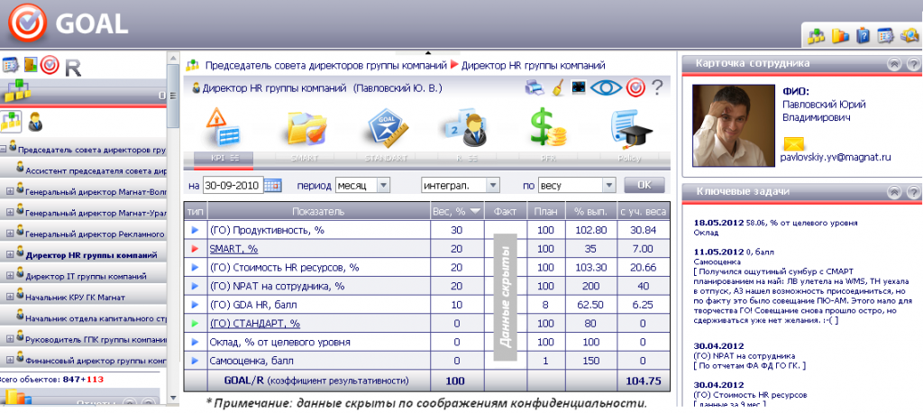Select the org structure view icon above tree

tap(11, 121)
